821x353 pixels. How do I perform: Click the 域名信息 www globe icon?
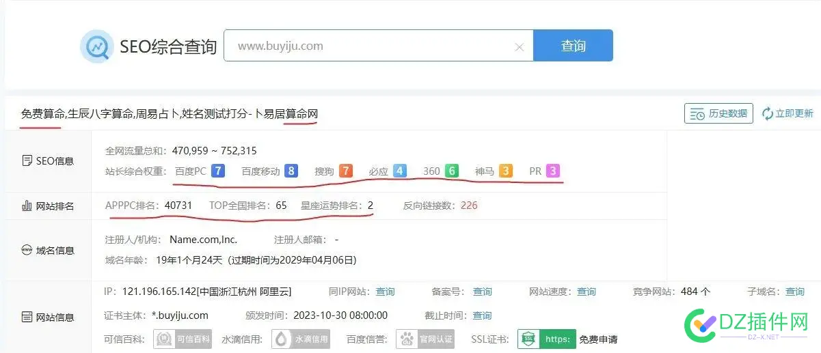27,251
